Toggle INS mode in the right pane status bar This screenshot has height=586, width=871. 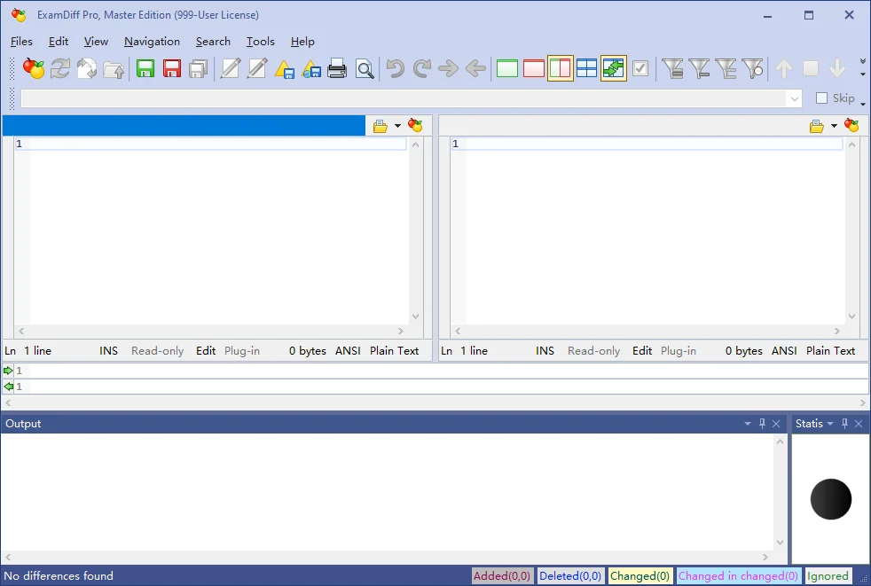point(545,351)
